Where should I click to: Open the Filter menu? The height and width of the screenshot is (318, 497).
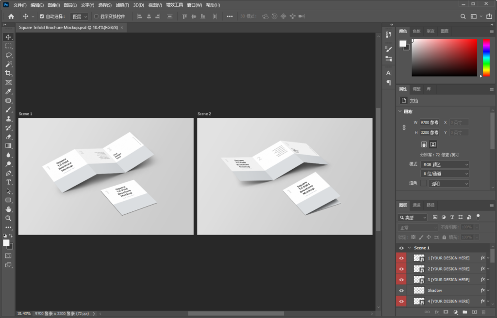click(x=122, y=5)
